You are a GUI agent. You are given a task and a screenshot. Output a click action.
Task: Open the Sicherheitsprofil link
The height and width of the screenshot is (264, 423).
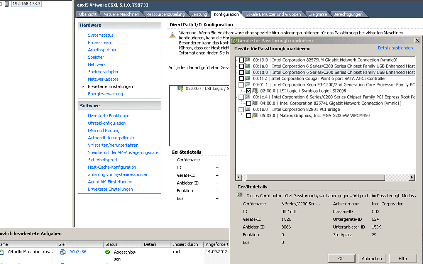point(103,160)
